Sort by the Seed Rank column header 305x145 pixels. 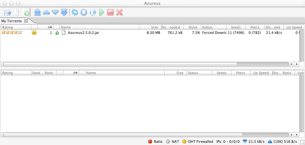point(42,73)
